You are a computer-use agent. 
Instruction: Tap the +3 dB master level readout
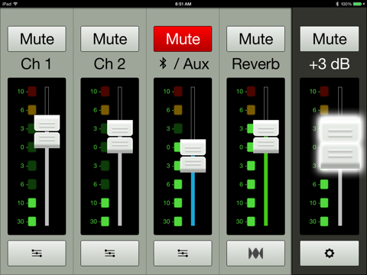330,64
